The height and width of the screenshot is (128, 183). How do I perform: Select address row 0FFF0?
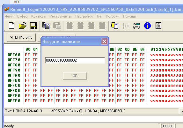coord(14,101)
